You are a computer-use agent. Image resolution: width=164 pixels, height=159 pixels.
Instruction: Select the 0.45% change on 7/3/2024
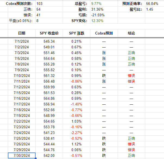pos(77,53)
